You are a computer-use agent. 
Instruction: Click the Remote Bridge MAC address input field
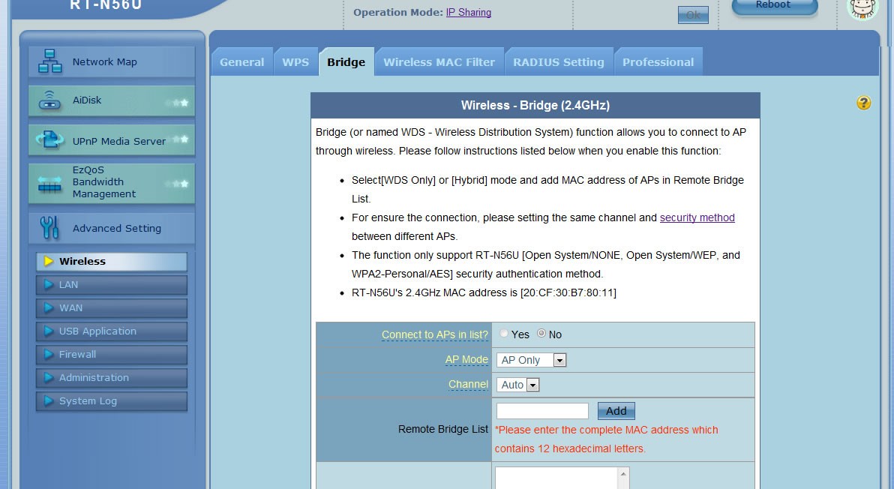coord(542,411)
